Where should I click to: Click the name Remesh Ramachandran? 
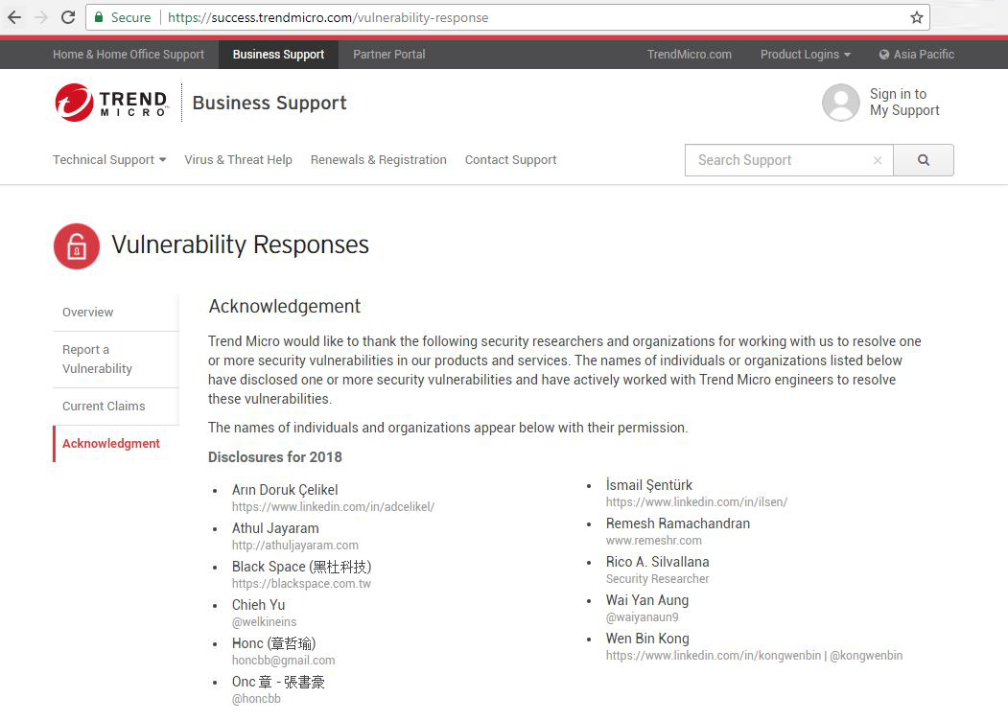click(x=677, y=523)
